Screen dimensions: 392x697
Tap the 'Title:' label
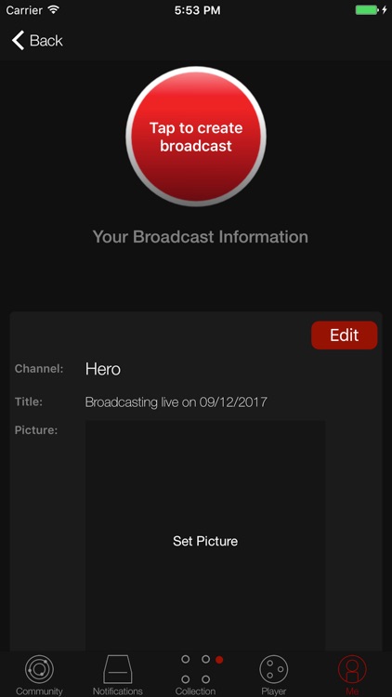[29, 401]
